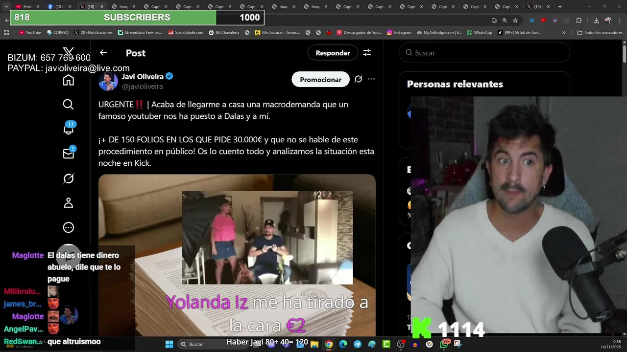Screen dimensions: 627x352
Task: Go to X Home via house icon
Action: click(x=69, y=80)
